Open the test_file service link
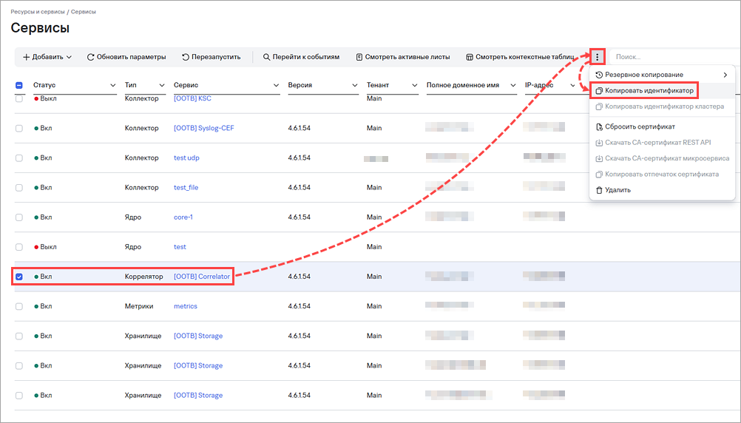Image resolution: width=741 pixels, height=423 pixels. [186, 188]
